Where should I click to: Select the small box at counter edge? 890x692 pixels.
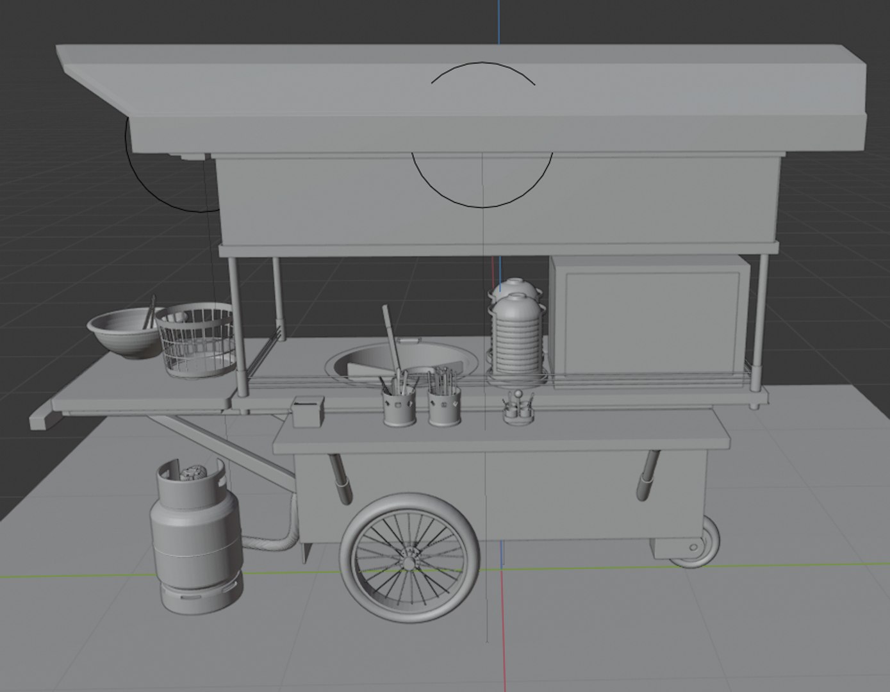[x=308, y=411]
